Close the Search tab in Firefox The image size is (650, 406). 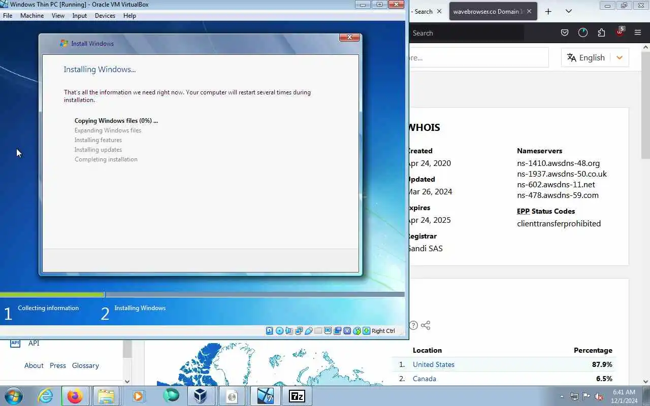(439, 11)
